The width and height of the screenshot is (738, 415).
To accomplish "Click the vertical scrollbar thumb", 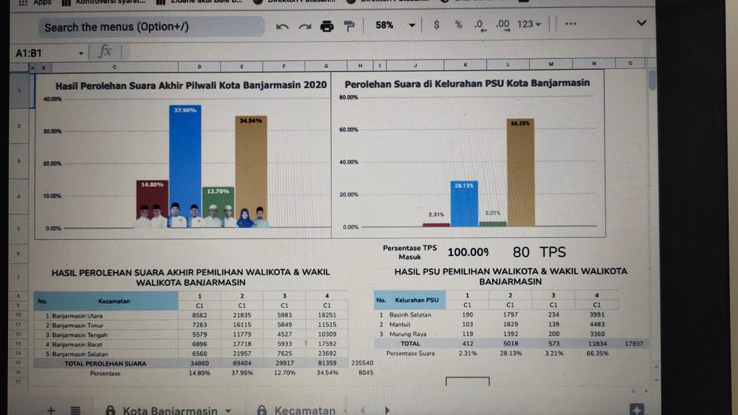I will tap(652, 80).
